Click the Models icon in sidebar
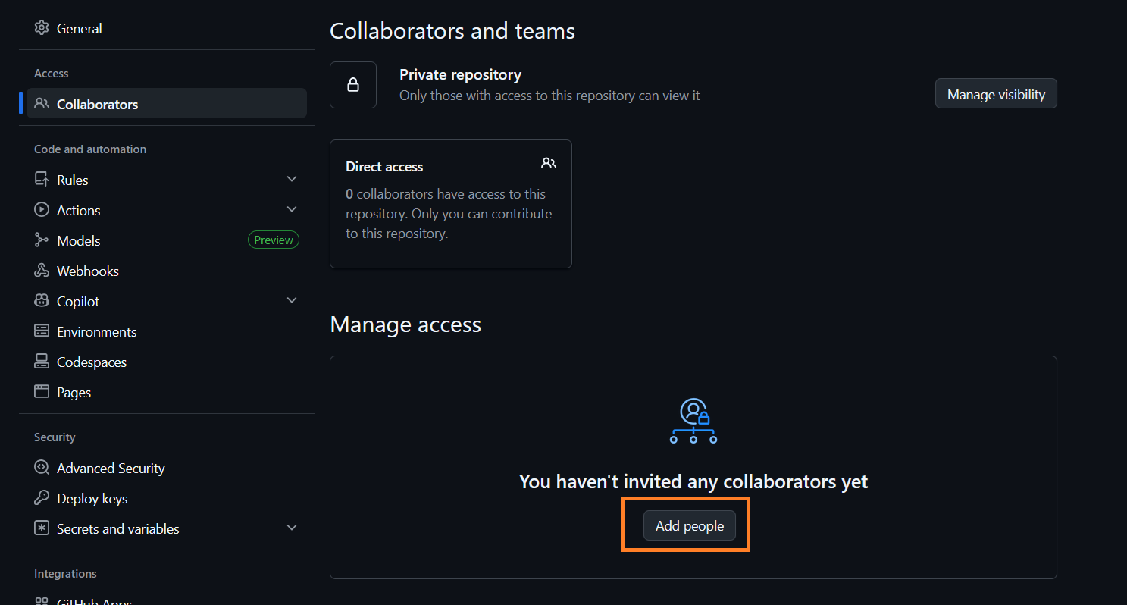Image resolution: width=1127 pixels, height=605 pixels. tap(42, 240)
